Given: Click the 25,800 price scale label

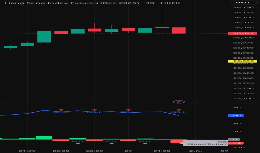Looking at the screenshot, I should click(x=244, y=78).
